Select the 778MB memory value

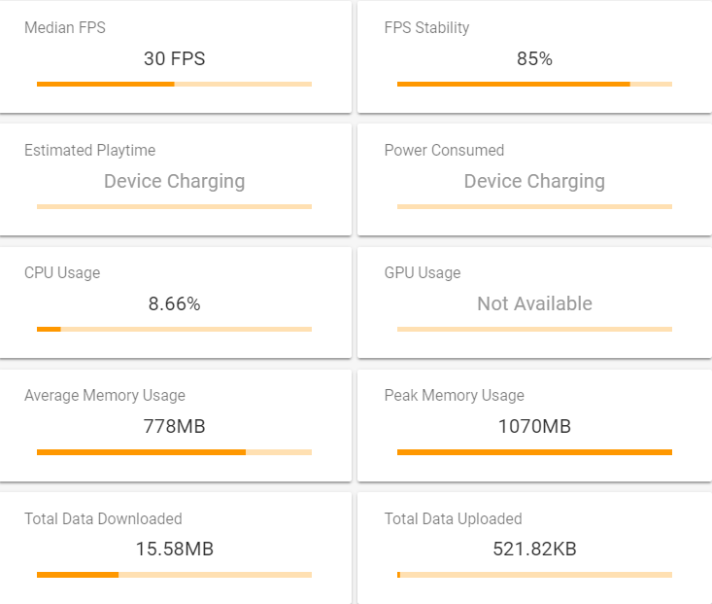(x=175, y=427)
